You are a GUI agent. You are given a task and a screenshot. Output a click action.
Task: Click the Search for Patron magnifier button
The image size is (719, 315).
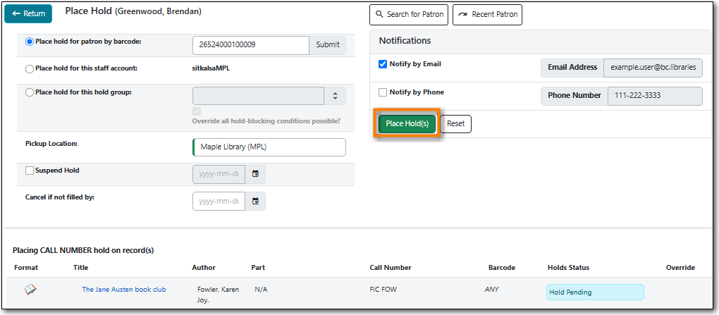click(x=409, y=14)
